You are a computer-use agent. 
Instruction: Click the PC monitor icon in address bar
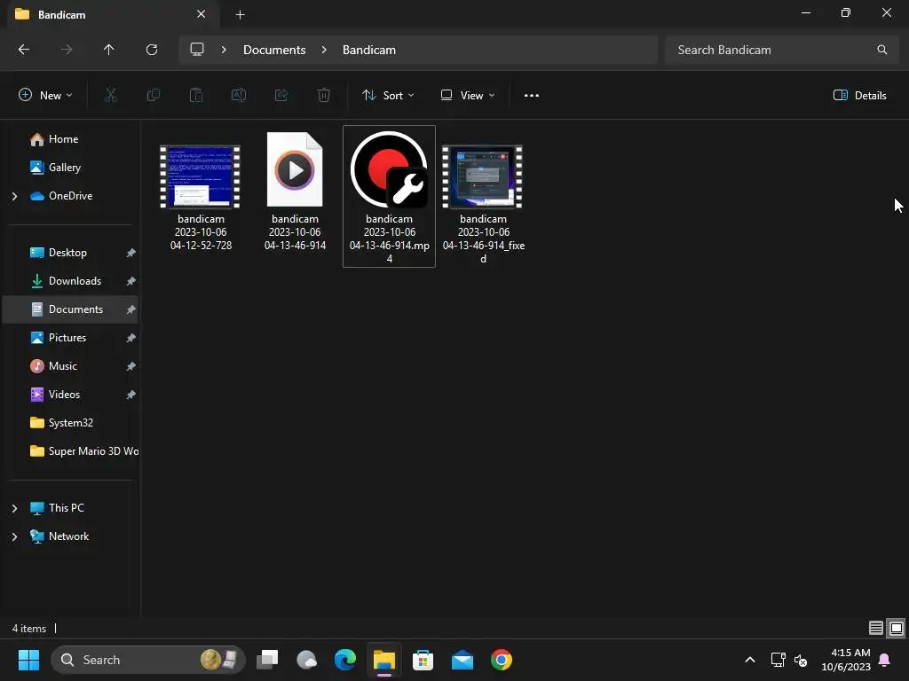pyautogui.click(x=197, y=50)
